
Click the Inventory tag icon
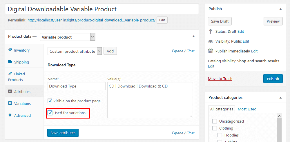tap(10, 50)
